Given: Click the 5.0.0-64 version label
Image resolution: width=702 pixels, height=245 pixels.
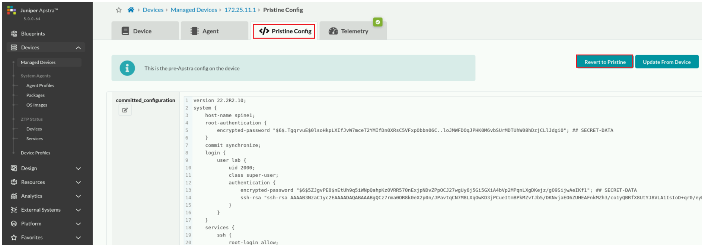Looking at the screenshot, I should coord(32,19).
